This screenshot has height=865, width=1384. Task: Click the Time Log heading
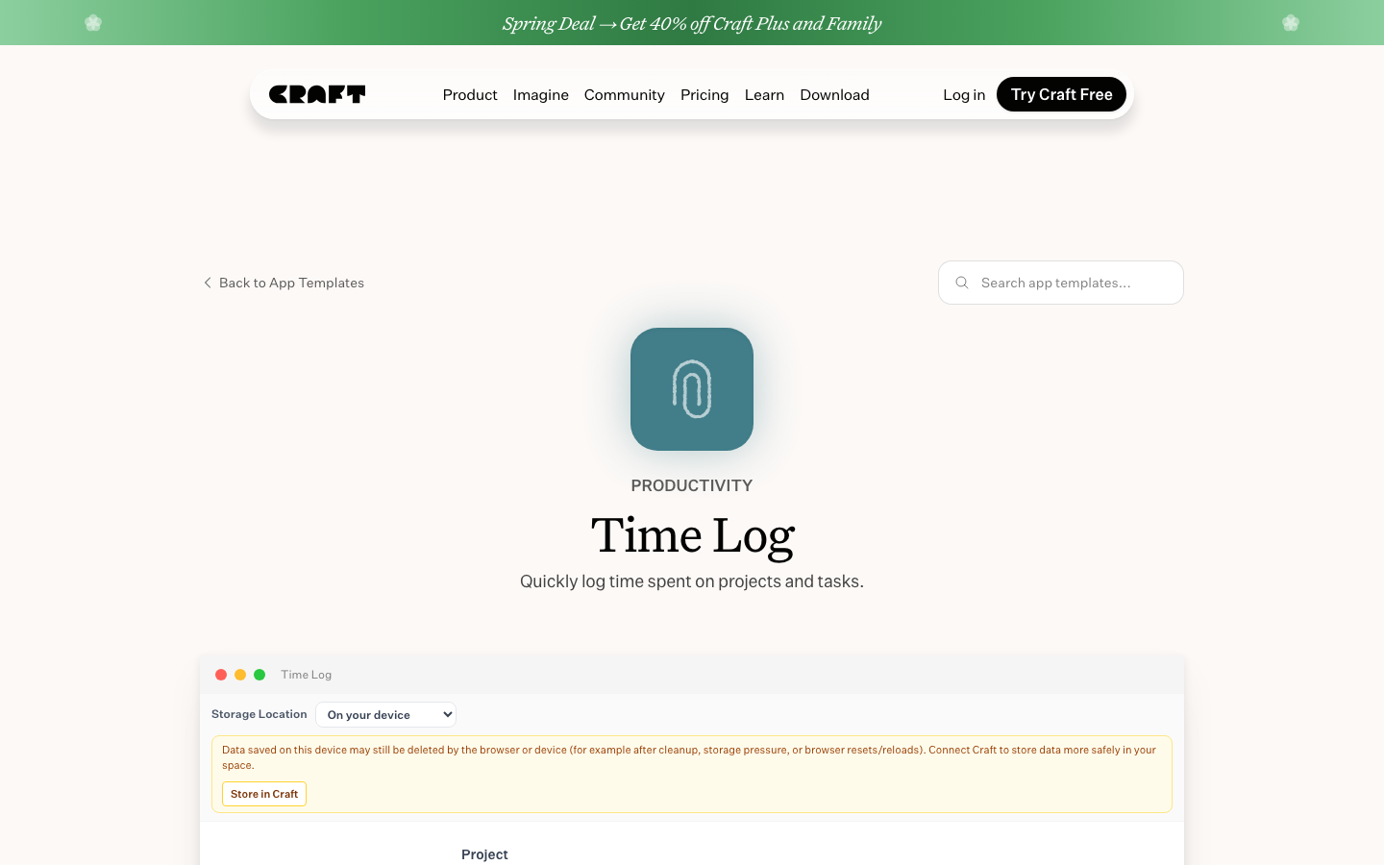tap(692, 535)
